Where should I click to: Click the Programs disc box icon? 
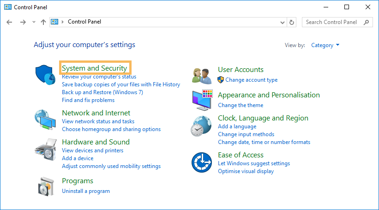pyautogui.click(x=45, y=186)
